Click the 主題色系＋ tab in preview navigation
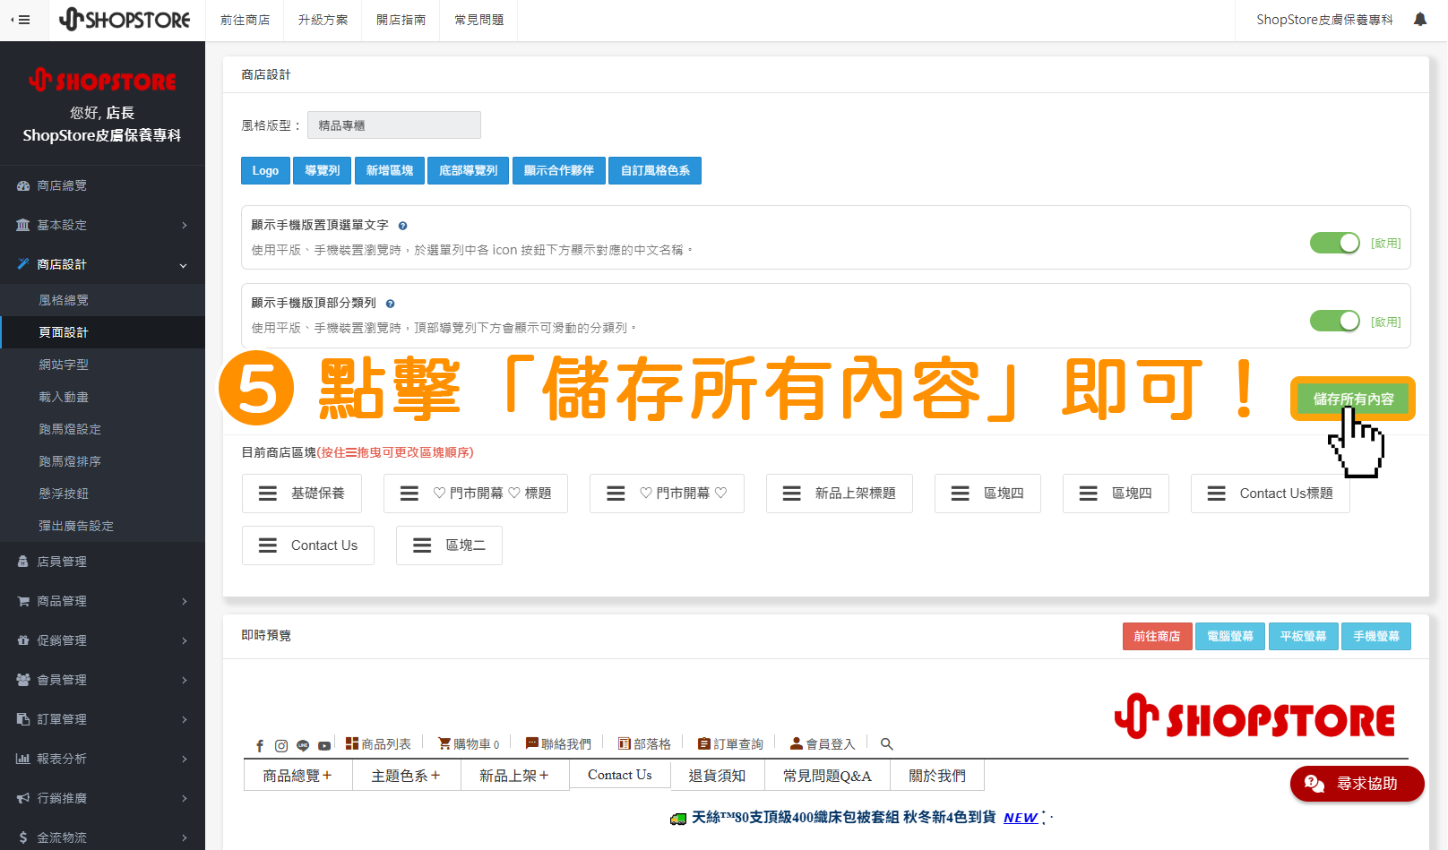Screen dimensions: 1448x850 click(406, 776)
